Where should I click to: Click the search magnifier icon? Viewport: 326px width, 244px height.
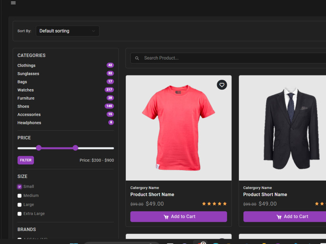[137, 58]
